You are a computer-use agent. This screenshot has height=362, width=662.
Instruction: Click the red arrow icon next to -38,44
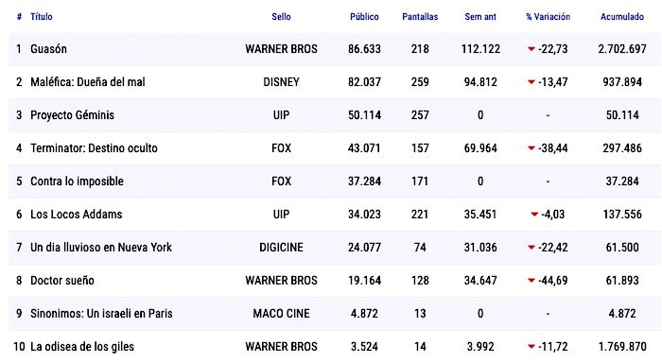point(531,148)
